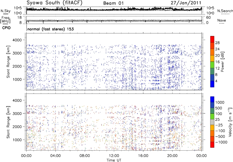This screenshot has height=162, width=233.
Task: Click the solid line sample under 'N.Sky'
Action: (x=6, y=14)
